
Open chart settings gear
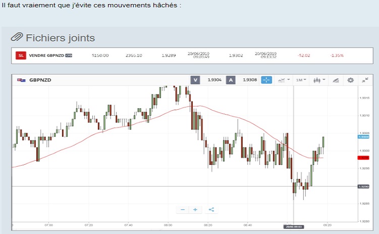click(351, 80)
